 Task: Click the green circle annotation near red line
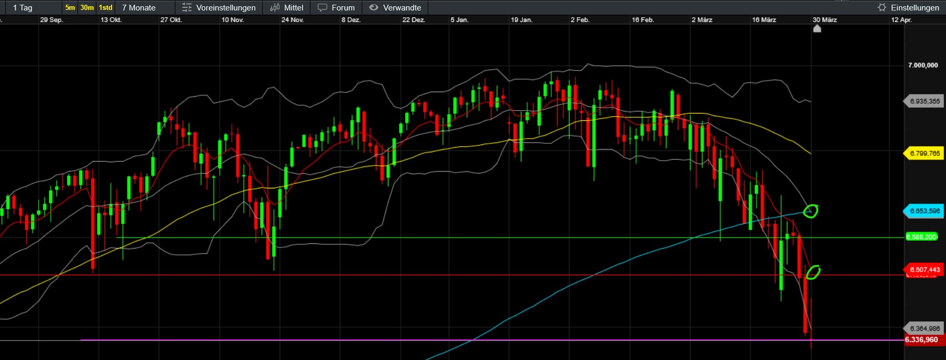point(813,272)
